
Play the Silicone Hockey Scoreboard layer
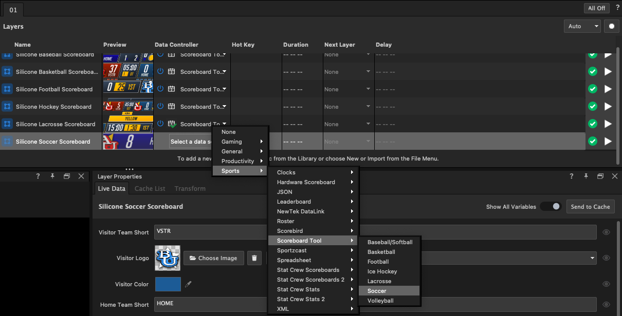click(x=608, y=107)
